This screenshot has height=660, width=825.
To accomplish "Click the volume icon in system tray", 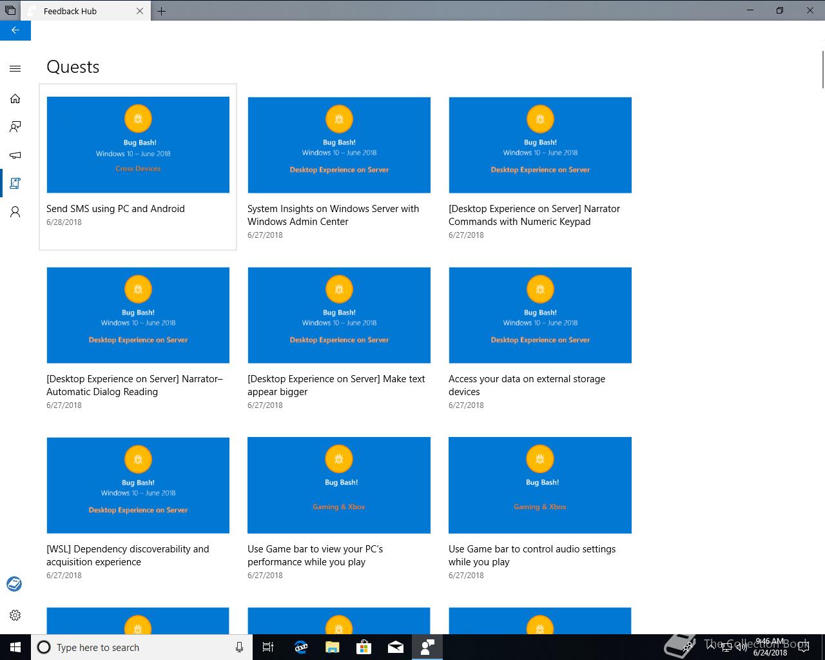I will (x=741, y=647).
